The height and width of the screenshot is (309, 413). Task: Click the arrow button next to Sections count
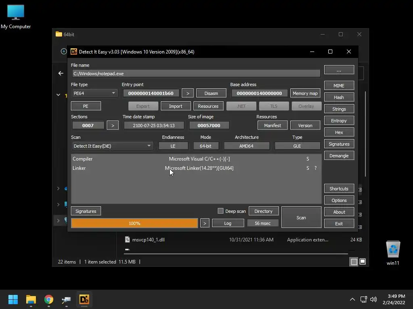click(x=113, y=126)
